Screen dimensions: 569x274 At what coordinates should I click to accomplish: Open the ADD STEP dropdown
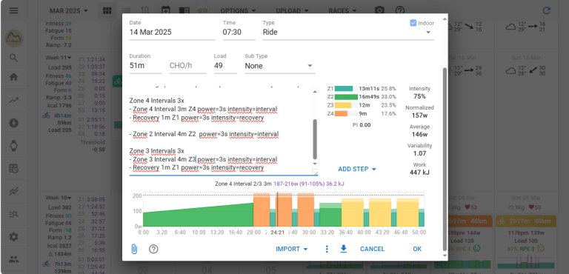click(x=357, y=169)
